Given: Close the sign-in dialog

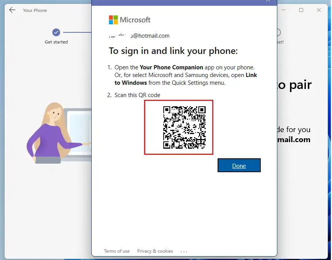Looking at the screenshot, I should (x=268, y=1).
